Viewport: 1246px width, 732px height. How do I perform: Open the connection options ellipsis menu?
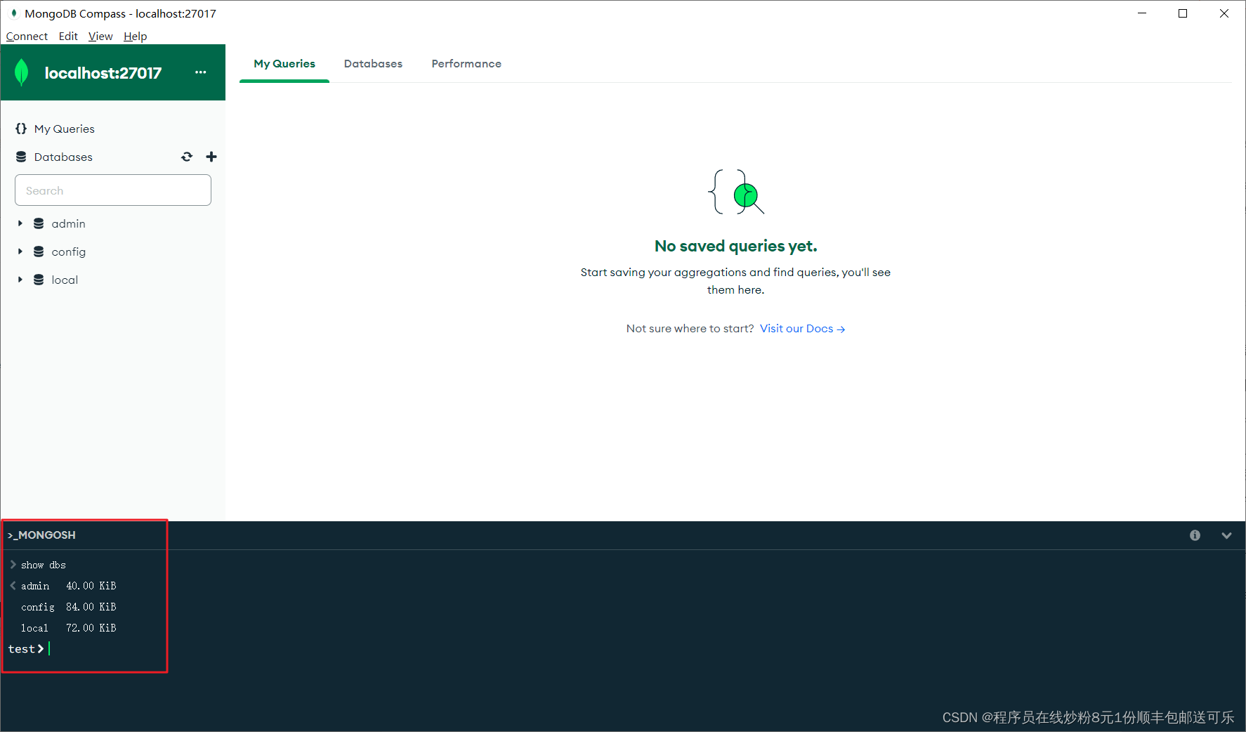click(x=201, y=72)
